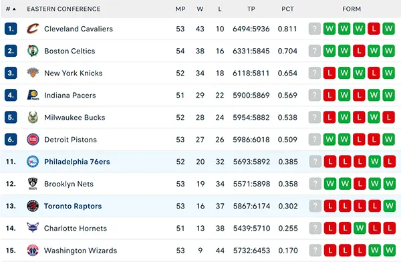Click the Raptors' only green W badge
This screenshot has height=262, width=401.
[x=390, y=206]
